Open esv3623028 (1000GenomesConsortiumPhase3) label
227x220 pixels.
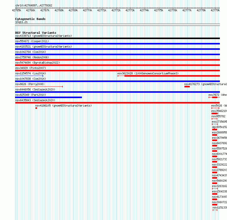coord(148,73)
